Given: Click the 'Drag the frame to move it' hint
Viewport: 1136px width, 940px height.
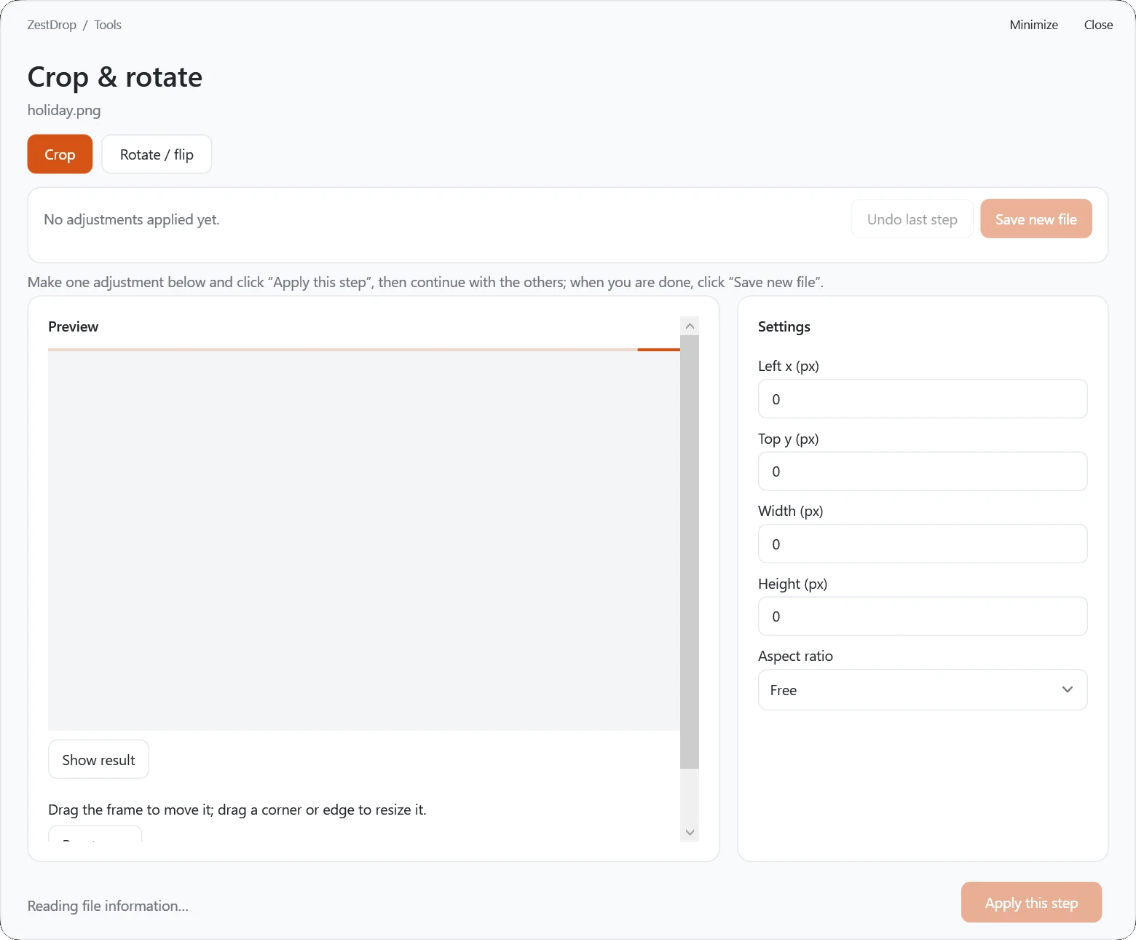Looking at the screenshot, I should 237,810.
